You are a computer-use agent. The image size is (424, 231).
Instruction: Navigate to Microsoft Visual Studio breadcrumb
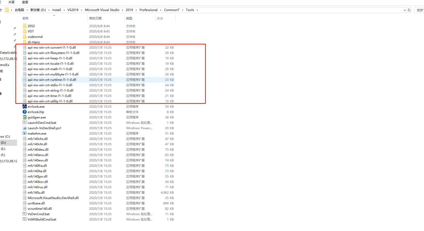click(102, 10)
